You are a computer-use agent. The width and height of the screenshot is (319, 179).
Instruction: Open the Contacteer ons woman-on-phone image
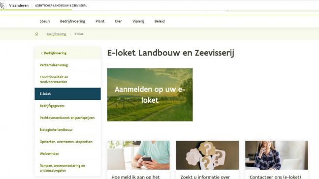click(x=277, y=155)
